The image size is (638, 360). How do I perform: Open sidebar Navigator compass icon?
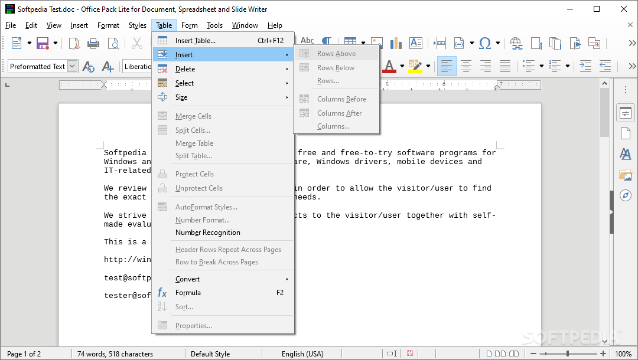[626, 195]
